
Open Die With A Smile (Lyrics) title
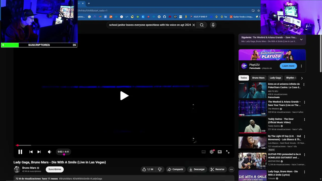[283, 173]
